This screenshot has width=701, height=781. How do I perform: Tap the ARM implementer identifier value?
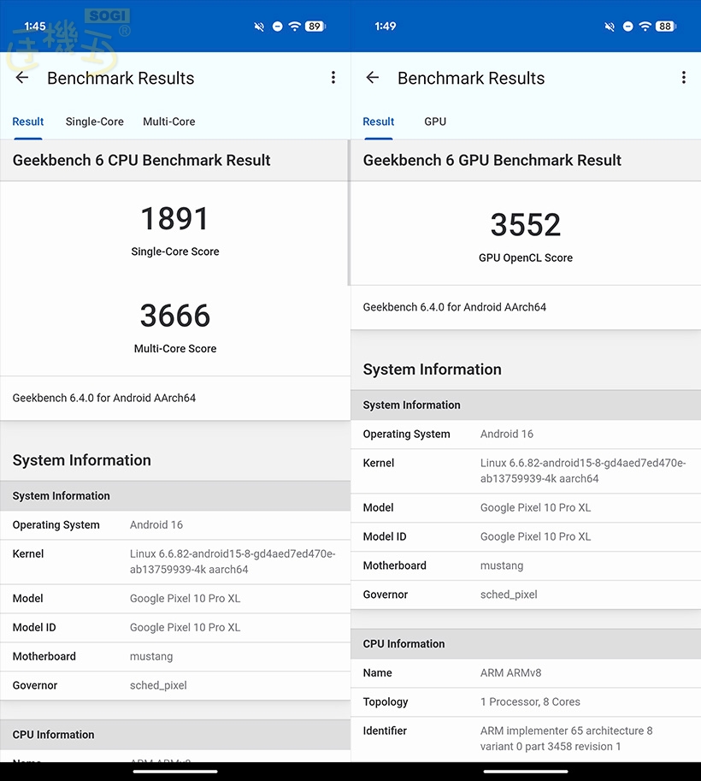[x=567, y=739]
